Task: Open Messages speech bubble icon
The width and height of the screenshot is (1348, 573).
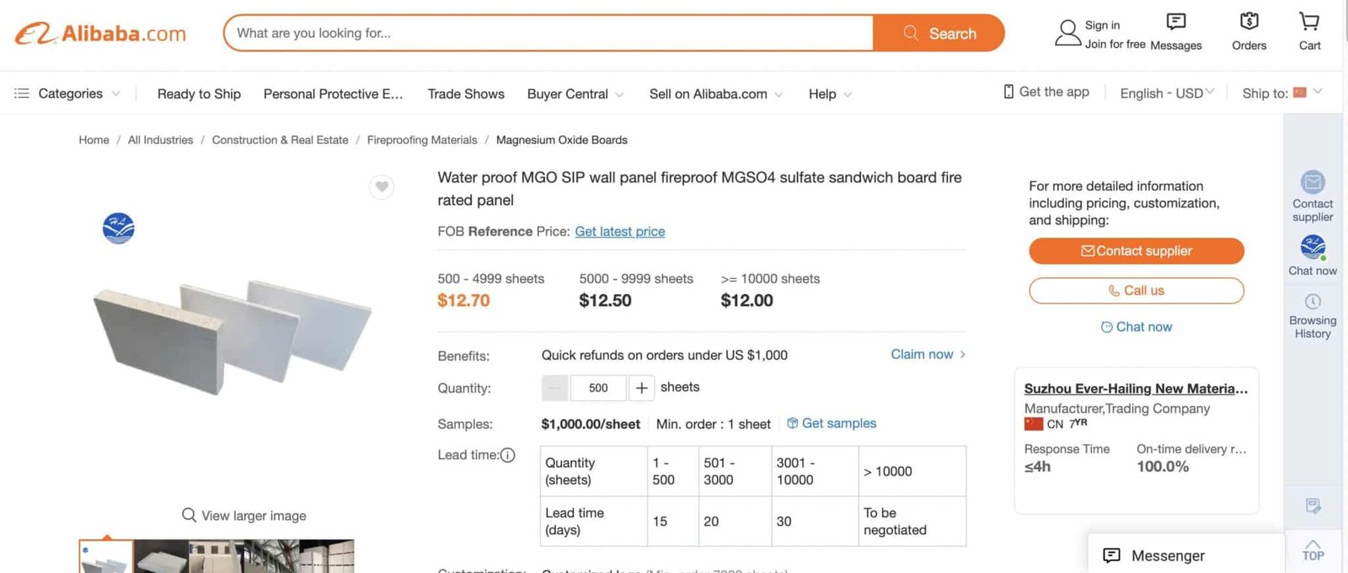Action: point(1175,21)
